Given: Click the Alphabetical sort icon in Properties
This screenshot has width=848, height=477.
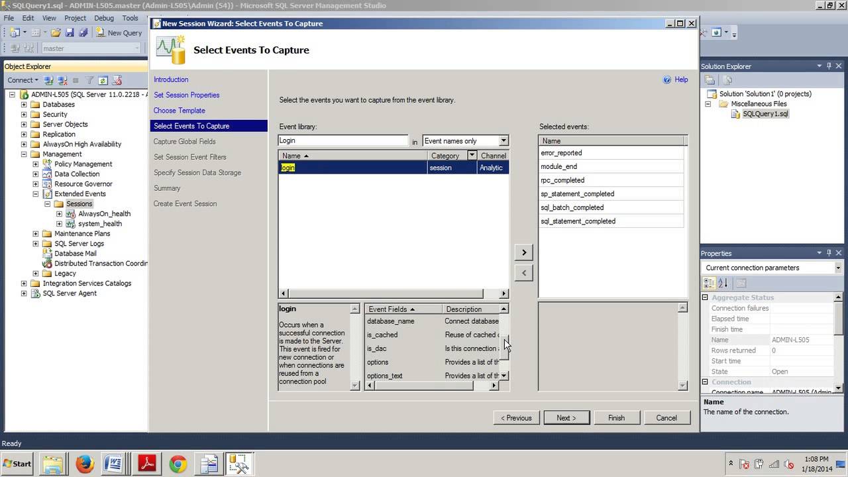Looking at the screenshot, I should 723,283.
